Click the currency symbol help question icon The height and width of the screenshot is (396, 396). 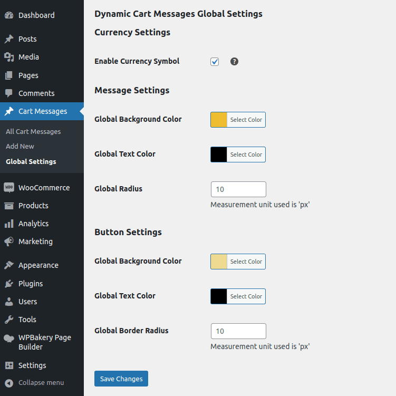tap(235, 62)
